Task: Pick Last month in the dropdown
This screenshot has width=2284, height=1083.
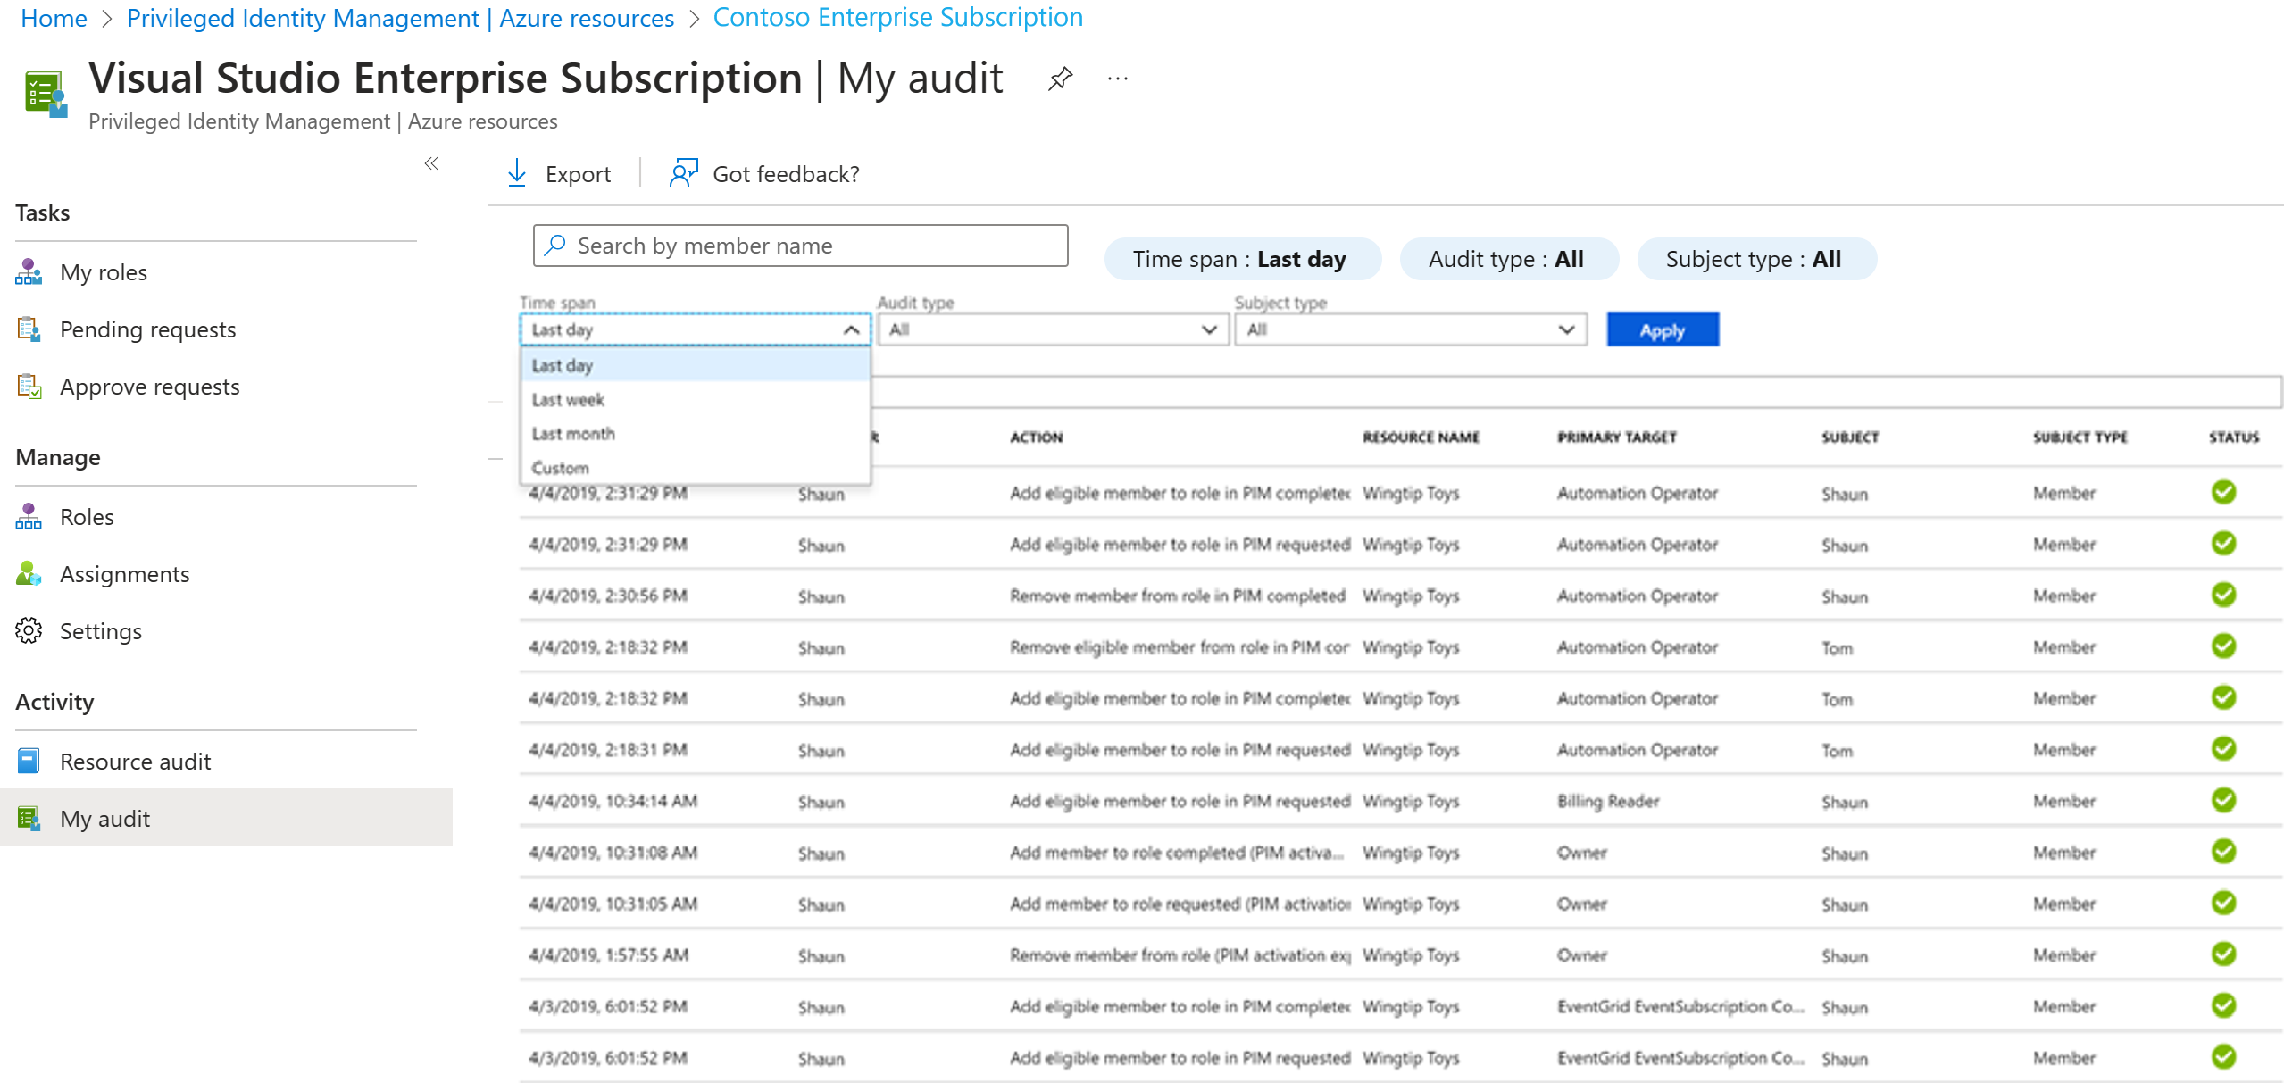Action: point(573,434)
